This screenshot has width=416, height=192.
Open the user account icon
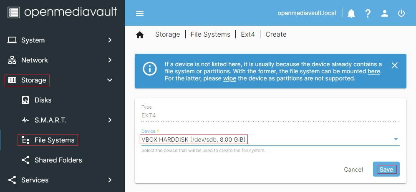coord(385,13)
